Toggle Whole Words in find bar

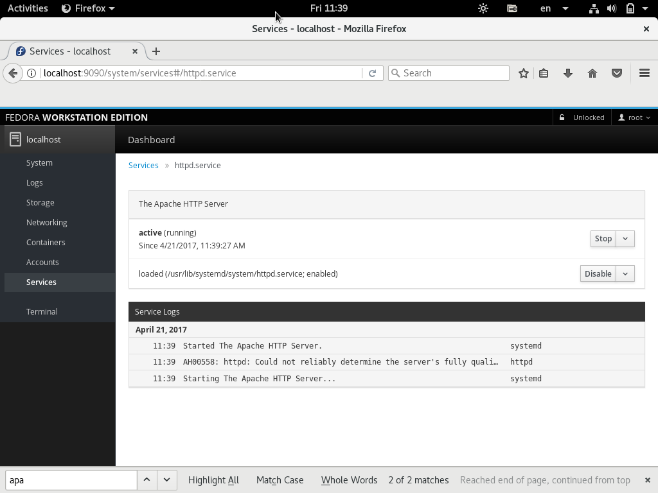[x=349, y=480]
